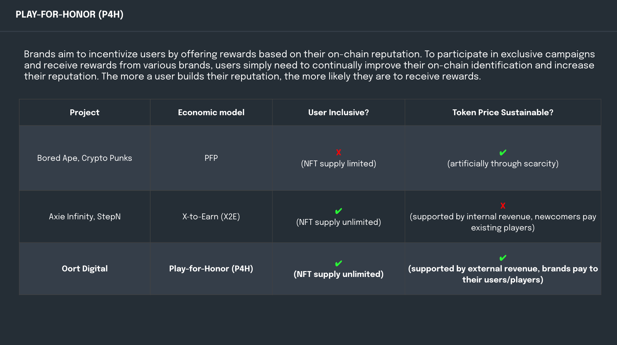
Task: Click green checkmark in Axie Infinity User Inclusive cell
Action: [x=338, y=211]
